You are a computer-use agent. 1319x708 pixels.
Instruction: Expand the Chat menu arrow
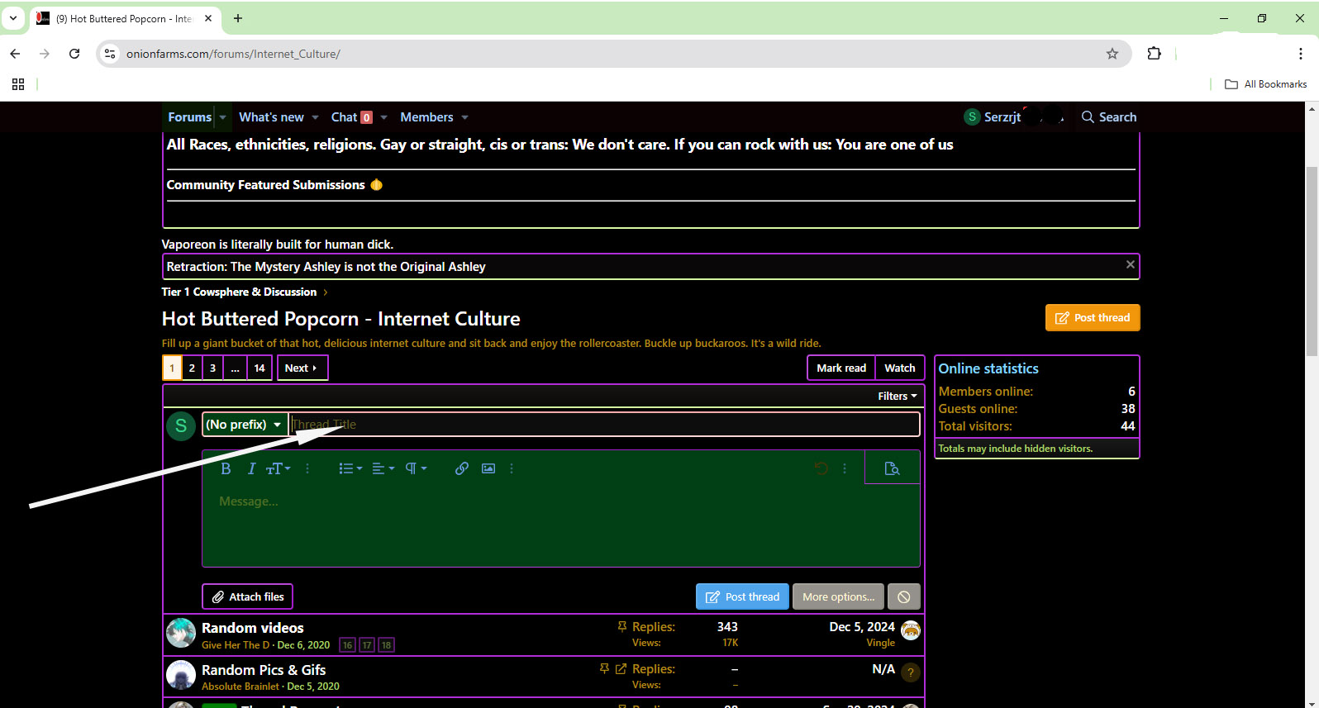384,117
